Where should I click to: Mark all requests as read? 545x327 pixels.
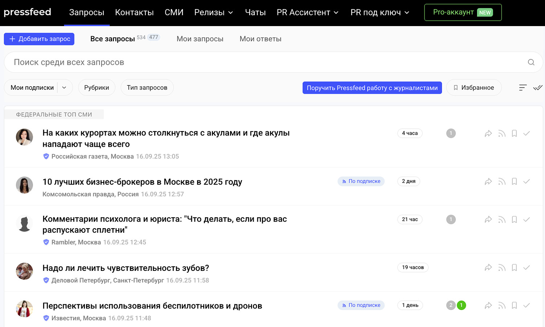pyautogui.click(x=538, y=88)
